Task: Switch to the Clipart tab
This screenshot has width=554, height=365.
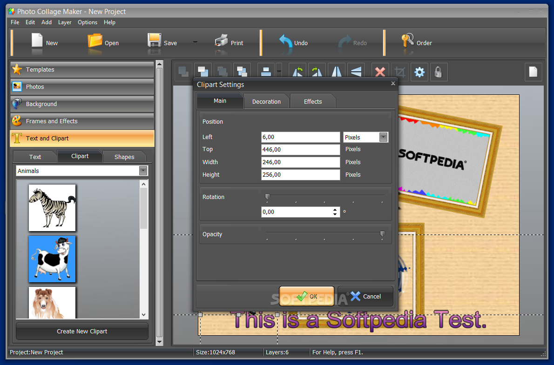Action: [80, 156]
